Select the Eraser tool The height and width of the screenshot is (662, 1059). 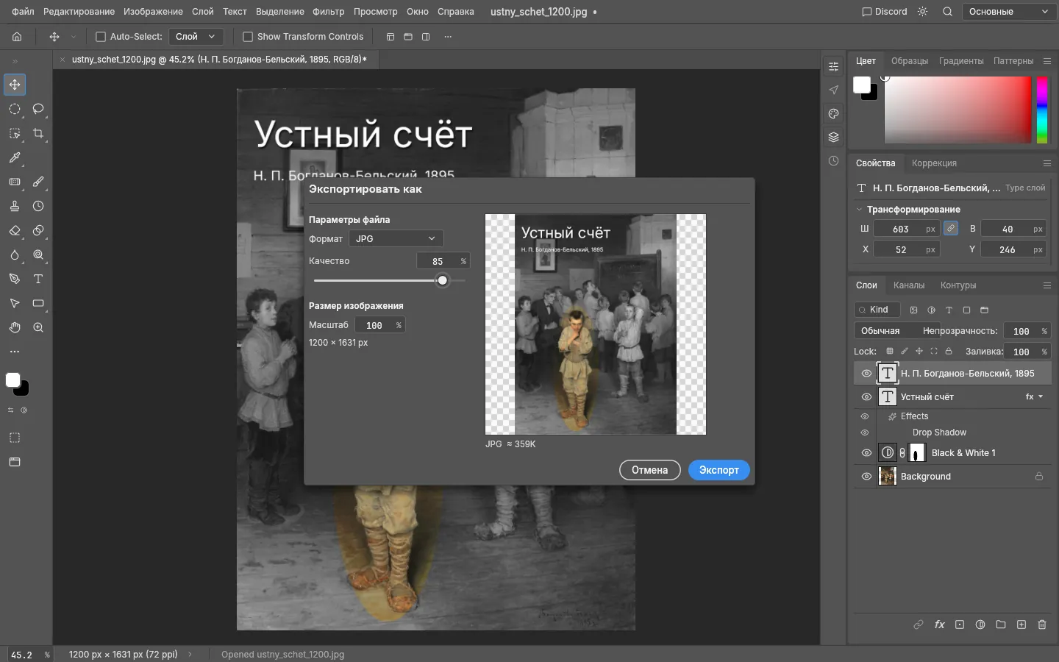point(15,230)
